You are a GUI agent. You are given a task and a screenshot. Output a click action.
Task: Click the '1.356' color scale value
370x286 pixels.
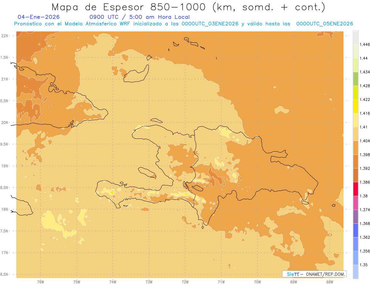coord(364,251)
